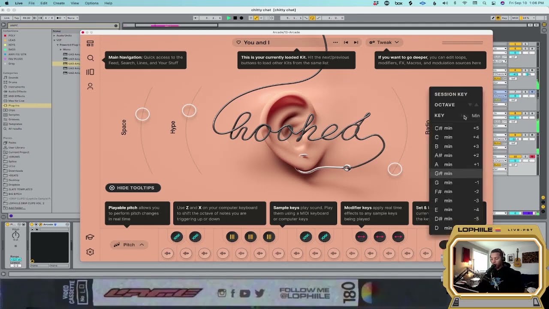
Task: Toggle the MIDI map mode button
Action: click(x=515, y=18)
